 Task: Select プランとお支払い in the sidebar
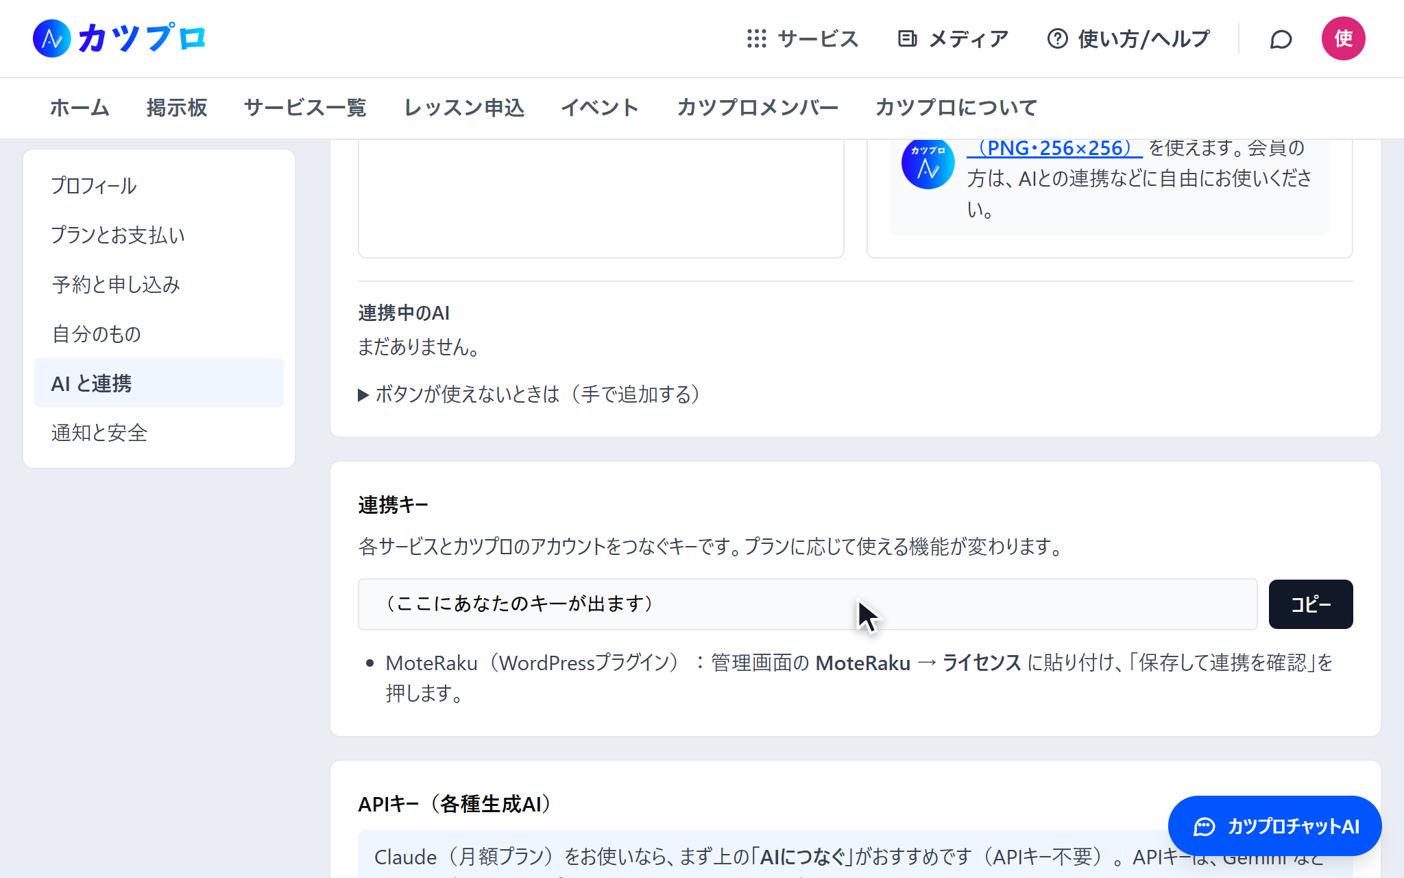(x=159, y=235)
